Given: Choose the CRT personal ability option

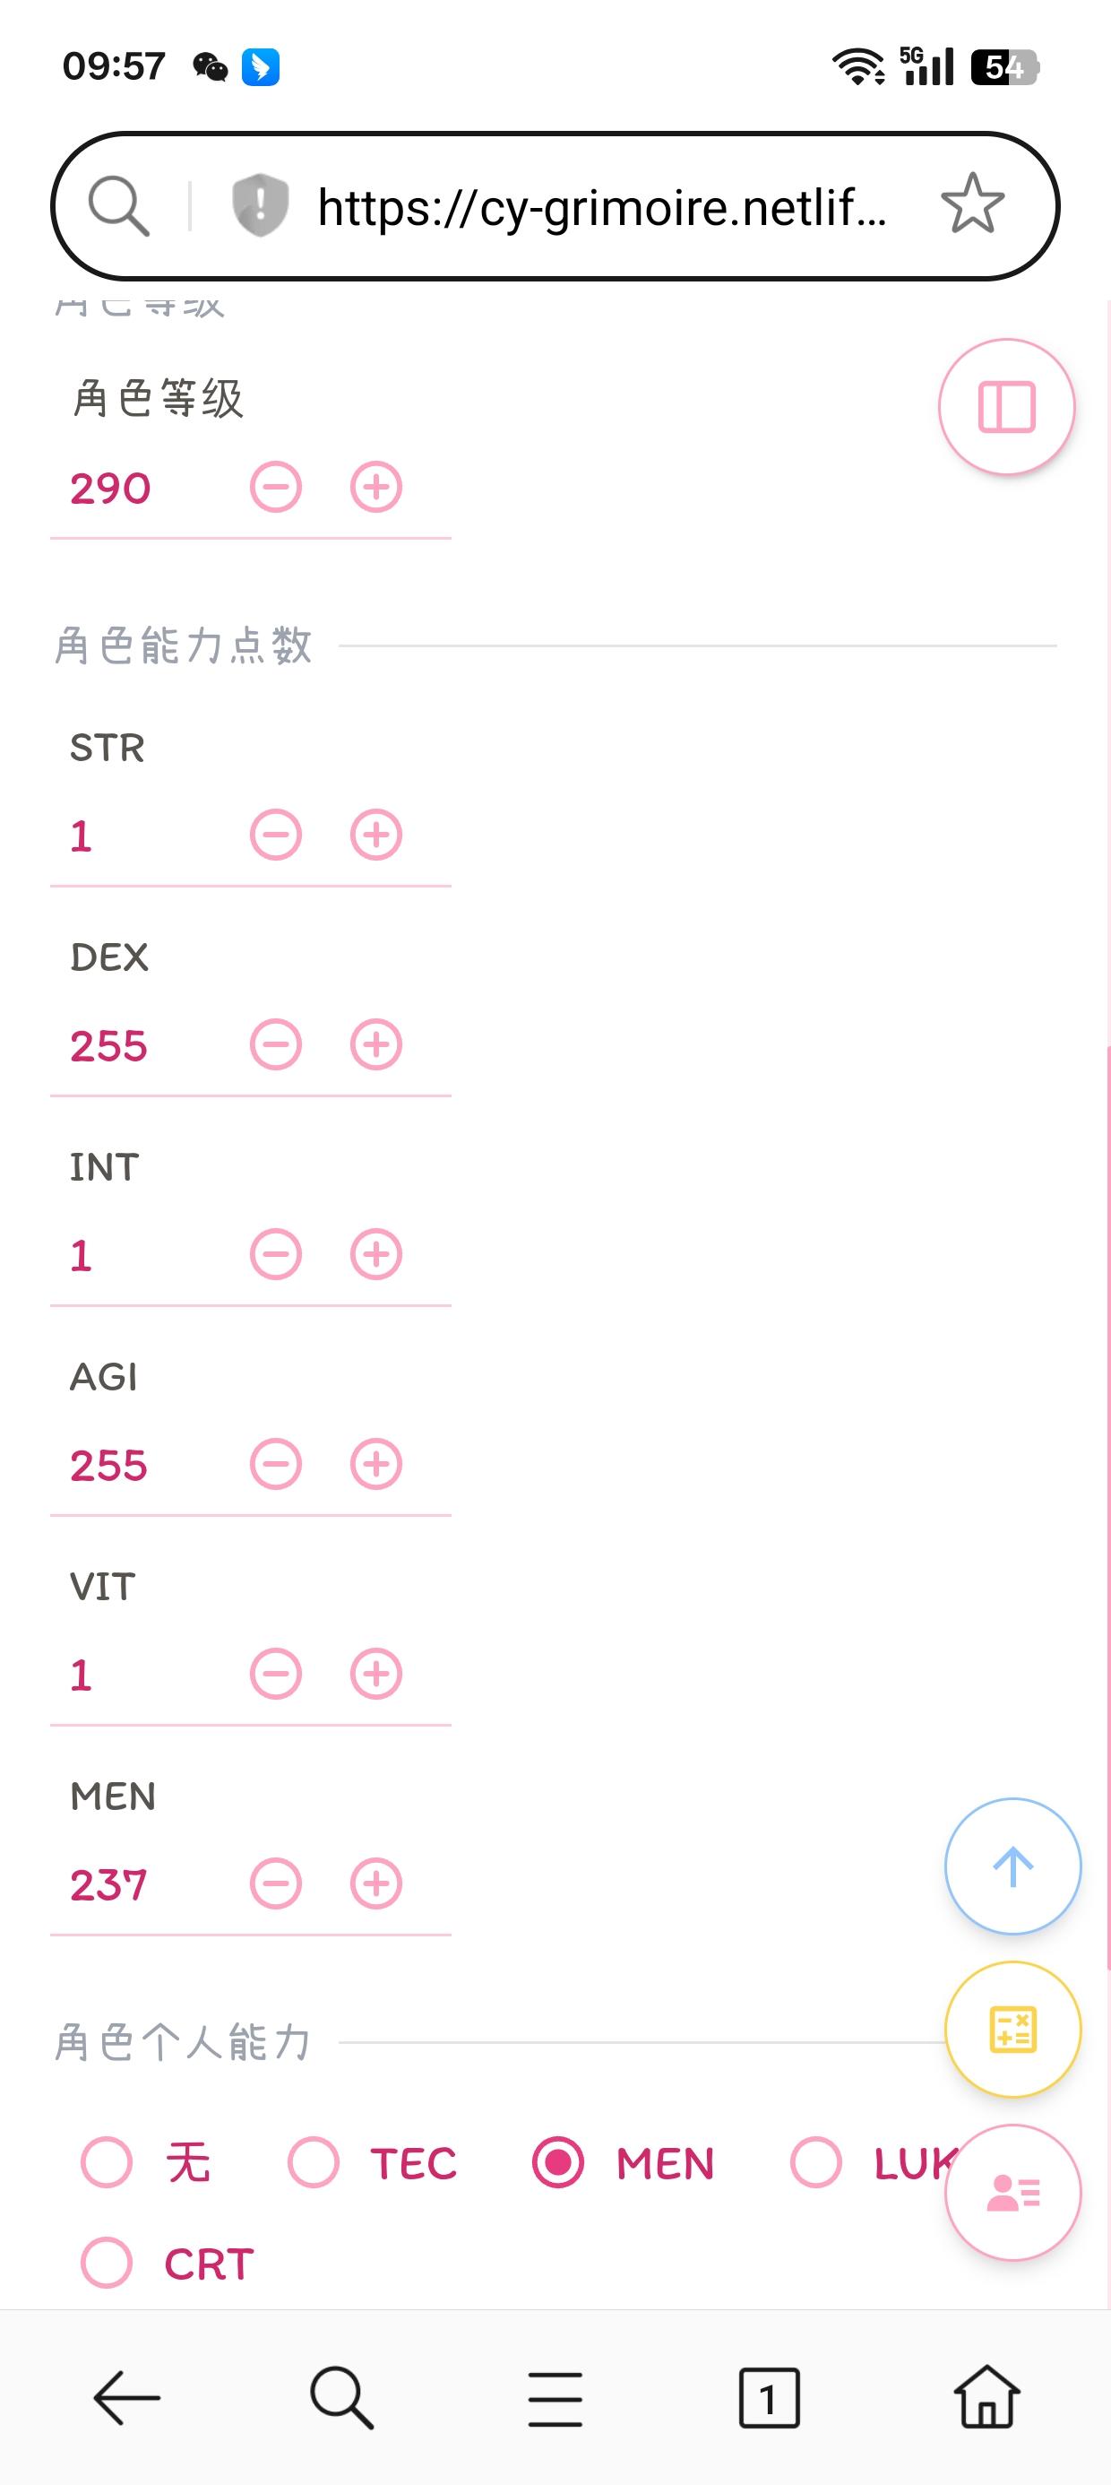Looking at the screenshot, I should (107, 2262).
